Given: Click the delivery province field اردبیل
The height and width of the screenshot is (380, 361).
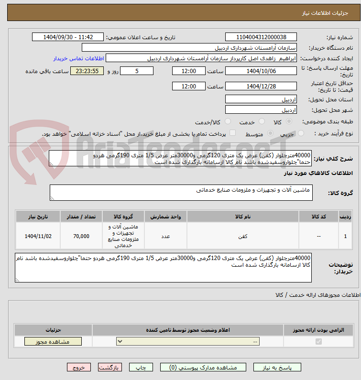Looking at the screenshot, I should click(261, 99).
